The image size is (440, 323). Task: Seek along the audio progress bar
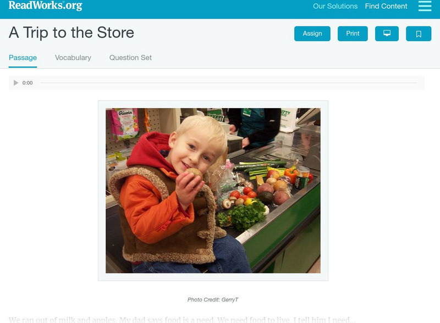tap(228, 83)
